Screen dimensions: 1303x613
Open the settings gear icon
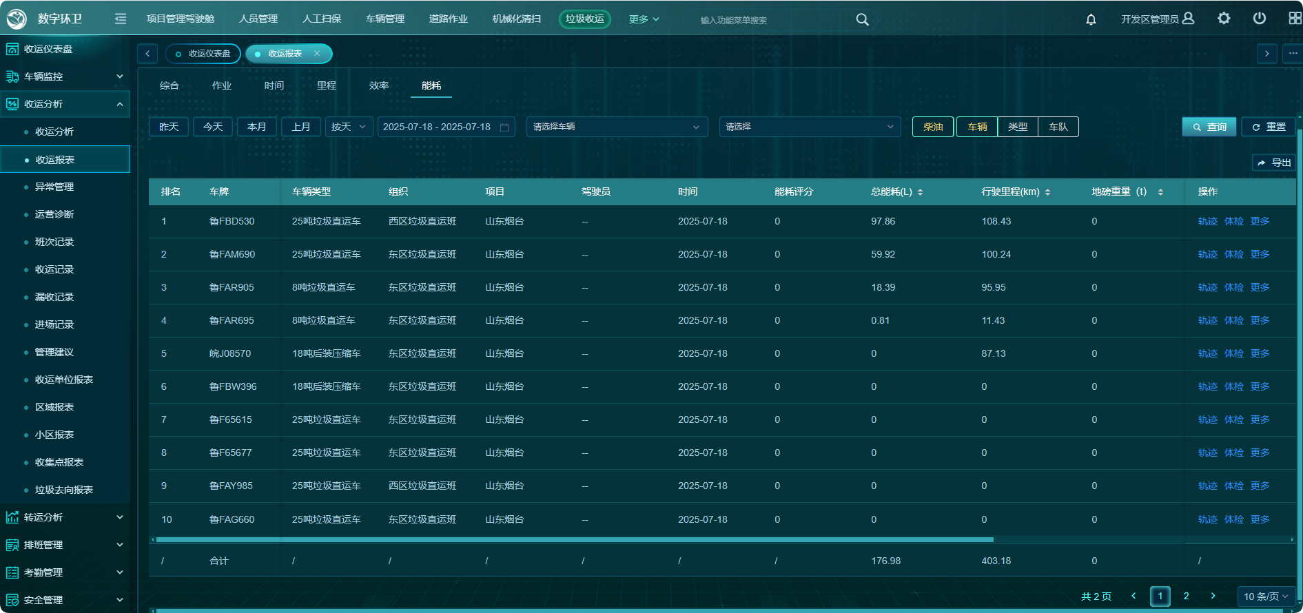pyautogui.click(x=1224, y=19)
